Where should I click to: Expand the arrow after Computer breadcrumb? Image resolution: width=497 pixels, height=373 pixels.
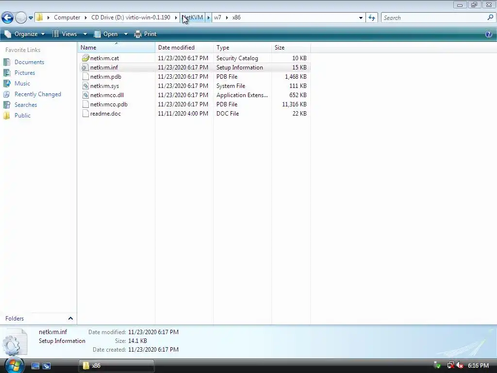86,17
